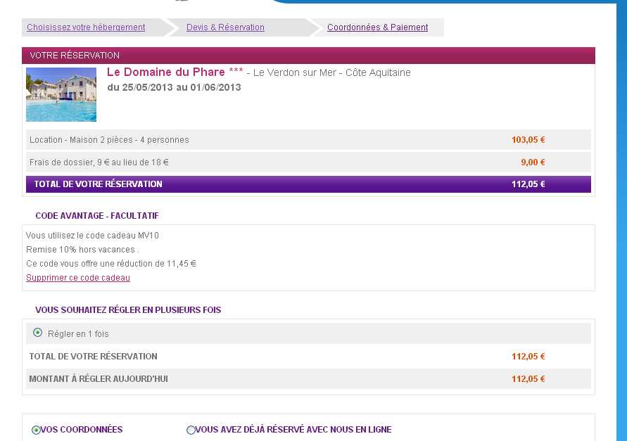Click the stay dates du 25/05/2013 au 01/06/2013

(174, 87)
